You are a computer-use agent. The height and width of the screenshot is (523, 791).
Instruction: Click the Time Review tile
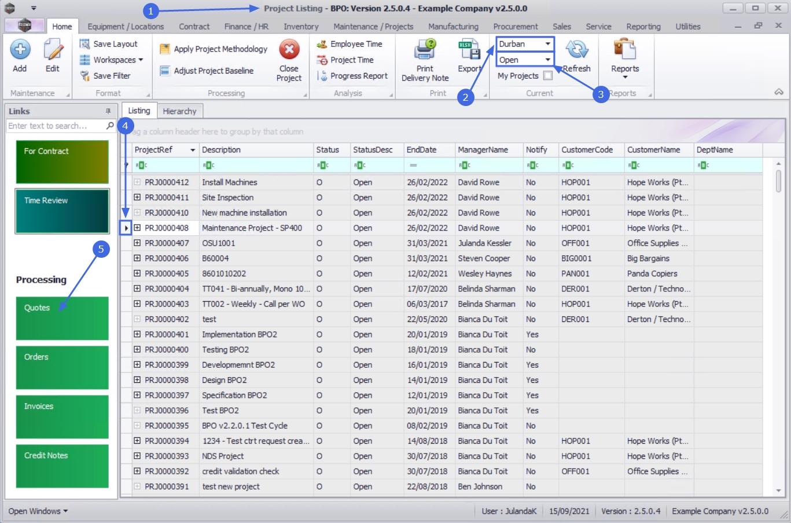(x=62, y=211)
